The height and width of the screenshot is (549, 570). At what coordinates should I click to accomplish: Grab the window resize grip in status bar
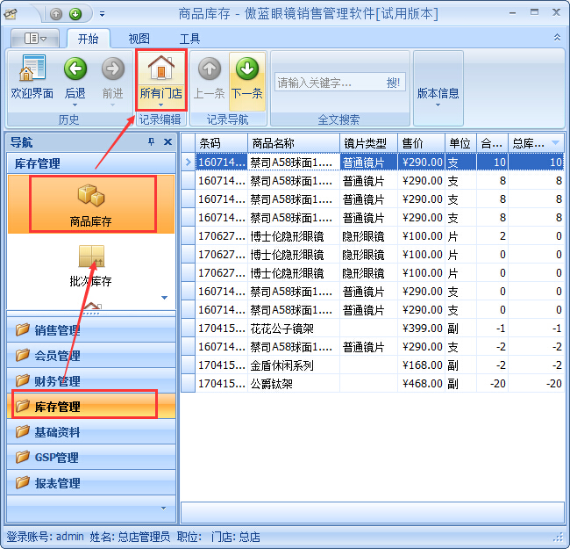point(559,538)
